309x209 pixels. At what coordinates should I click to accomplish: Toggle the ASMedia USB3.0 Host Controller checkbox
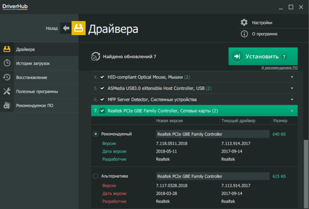[102, 88]
